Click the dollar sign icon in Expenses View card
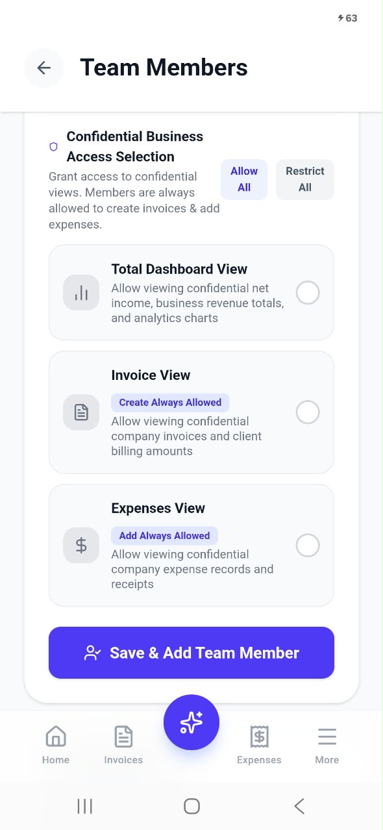The height and width of the screenshot is (830, 383). [x=81, y=545]
